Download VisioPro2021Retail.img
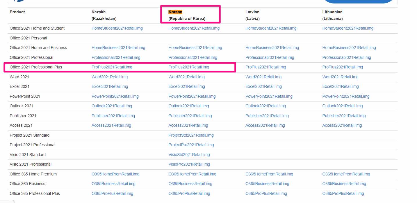Viewport: 417px width, 203px height. coord(189,164)
